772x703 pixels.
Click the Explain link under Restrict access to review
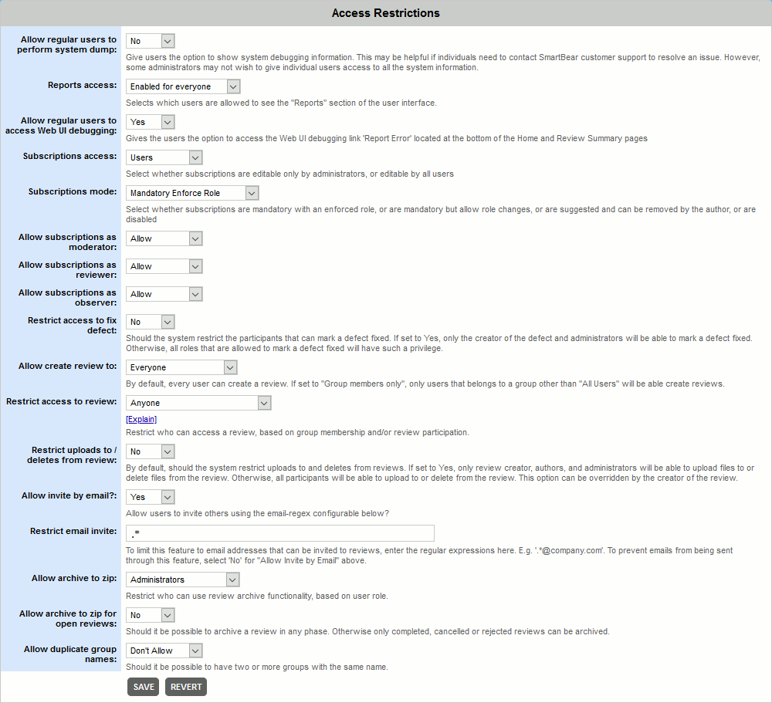pyautogui.click(x=141, y=418)
